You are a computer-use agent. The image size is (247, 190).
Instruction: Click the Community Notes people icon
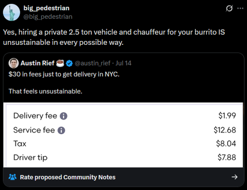[x=13, y=177]
